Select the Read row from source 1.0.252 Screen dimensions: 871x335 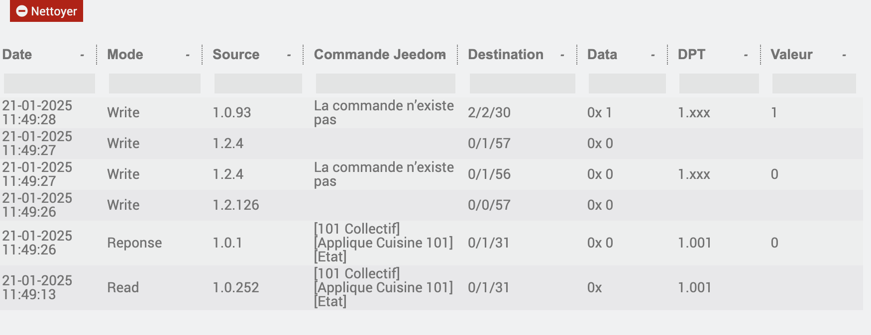123,288
